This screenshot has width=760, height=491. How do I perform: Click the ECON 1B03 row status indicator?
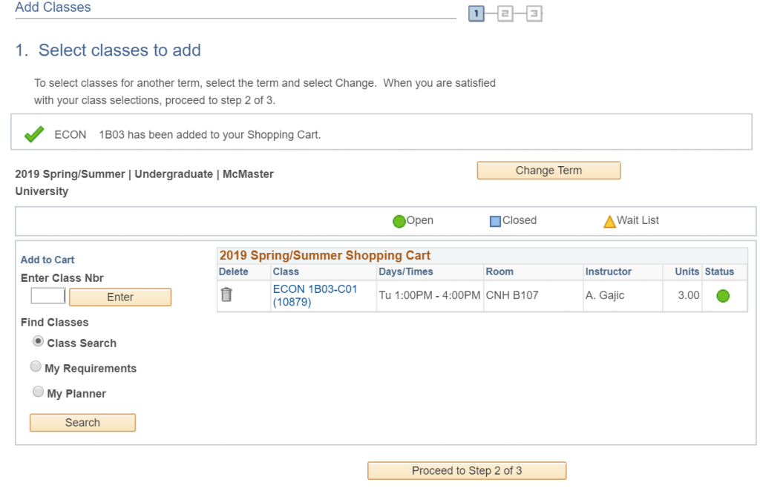click(x=722, y=296)
